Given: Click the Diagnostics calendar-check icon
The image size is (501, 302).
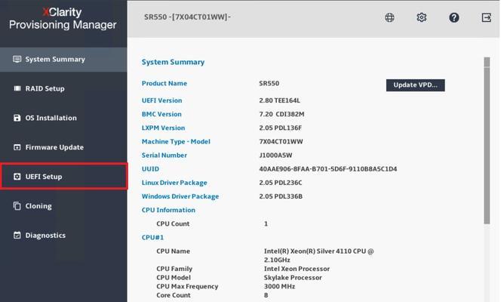Looking at the screenshot, I should pyautogui.click(x=17, y=236).
